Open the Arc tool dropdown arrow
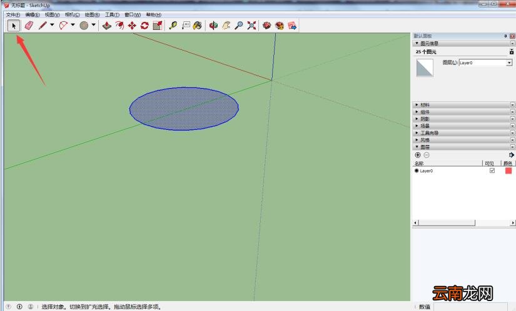Image resolution: width=516 pixels, height=311 pixels. pyautogui.click(x=73, y=25)
